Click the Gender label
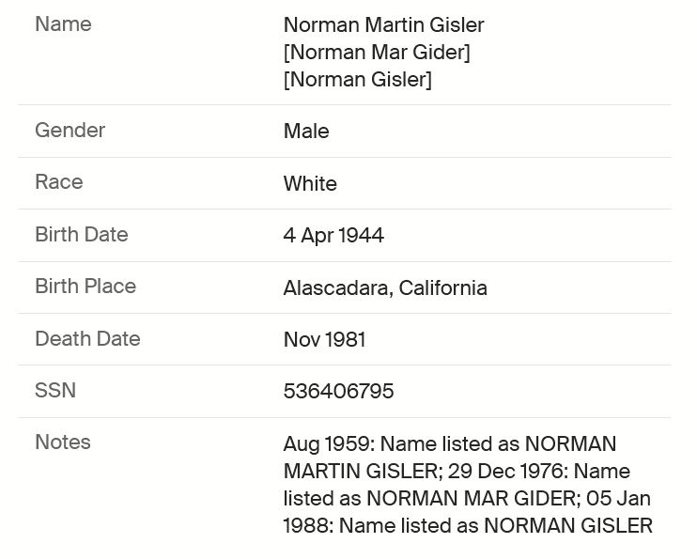Viewport: 697px width, 559px height. click(70, 131)
